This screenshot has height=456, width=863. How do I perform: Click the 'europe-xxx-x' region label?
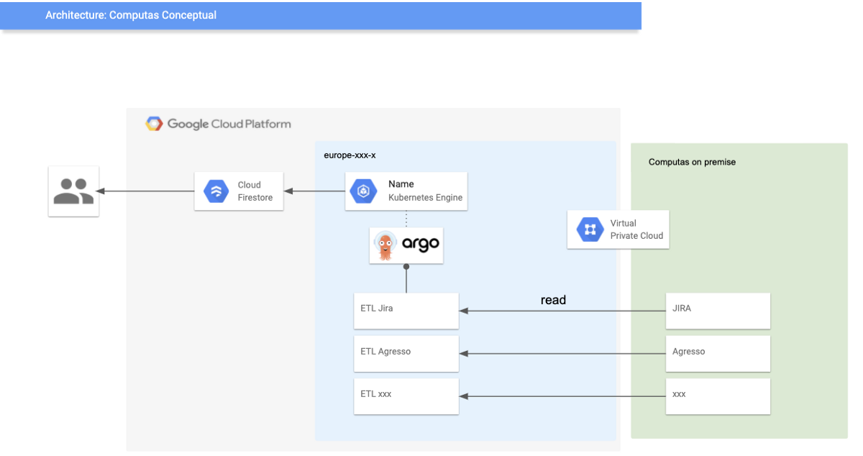point(350,155)
